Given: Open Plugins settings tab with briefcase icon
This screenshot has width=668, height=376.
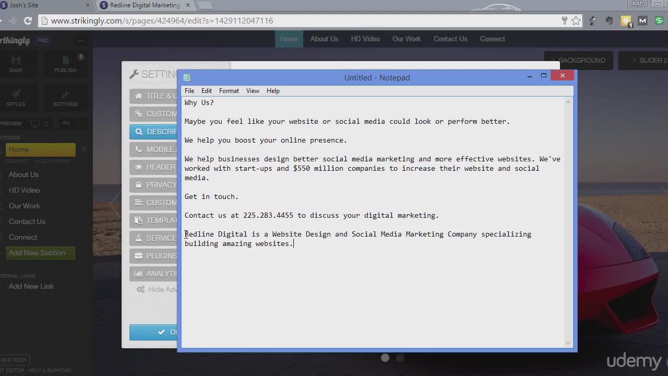Looking at the screenshot, I should pyautogui.click(x=153, y=256).
